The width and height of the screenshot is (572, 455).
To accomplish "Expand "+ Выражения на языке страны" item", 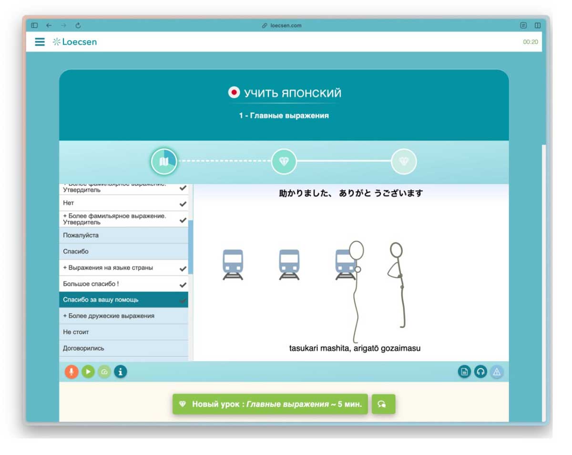I will [108, 268].
